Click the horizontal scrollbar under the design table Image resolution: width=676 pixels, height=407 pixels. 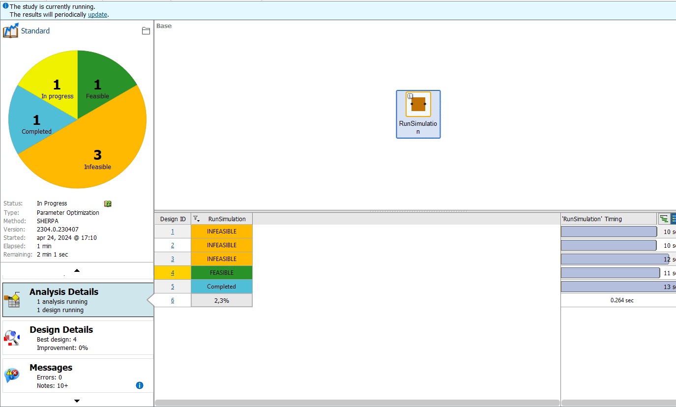[x=357, y=403]
